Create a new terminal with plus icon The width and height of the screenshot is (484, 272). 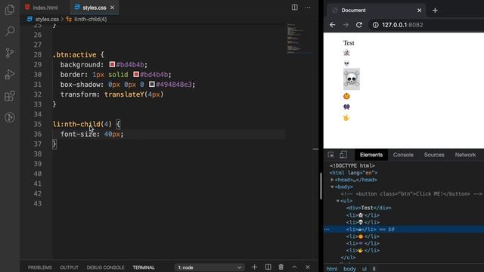click(254, 267)
